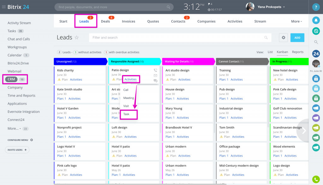This screenshot has height=185, width=323.
Task: Open Activities dropdown on Patio design card
Action: [x=130, y=79]
